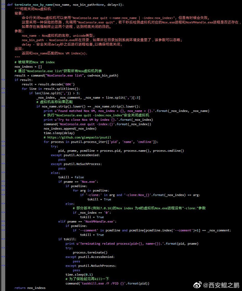The image size is (242, 291).
Task: Fold the 'for arg in pcmdline:' loop
Action: pyautogui.click(x=3, y=191)
